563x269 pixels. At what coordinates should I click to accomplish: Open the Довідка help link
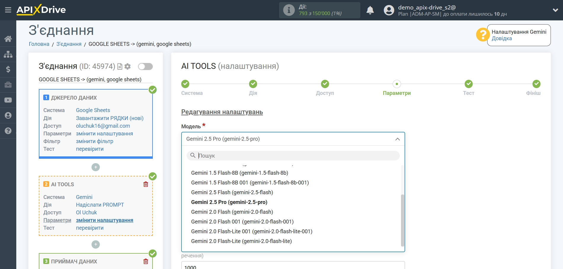502,38
